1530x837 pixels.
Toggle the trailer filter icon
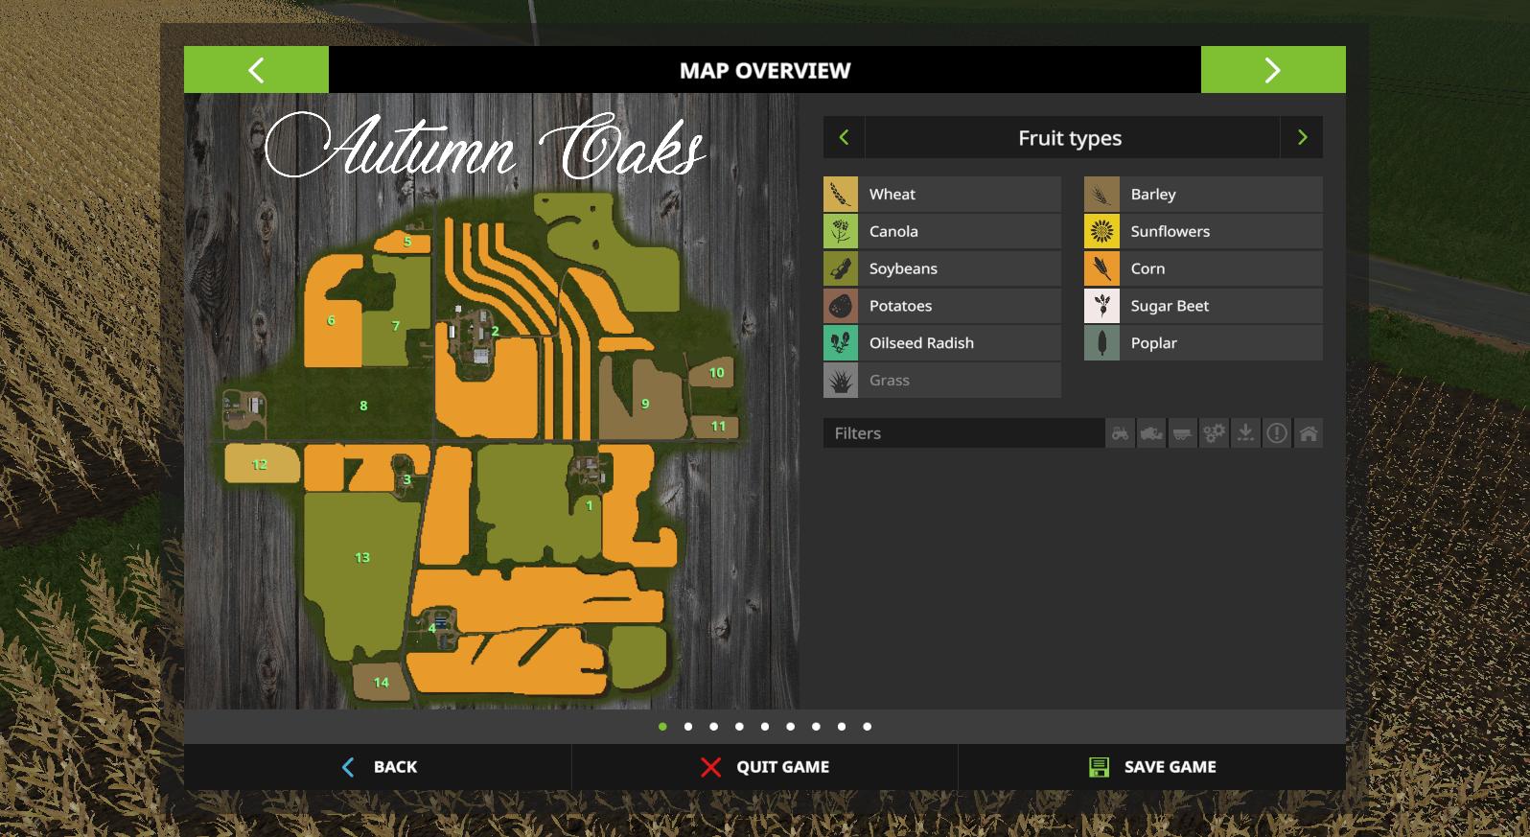click(1183, 433)
